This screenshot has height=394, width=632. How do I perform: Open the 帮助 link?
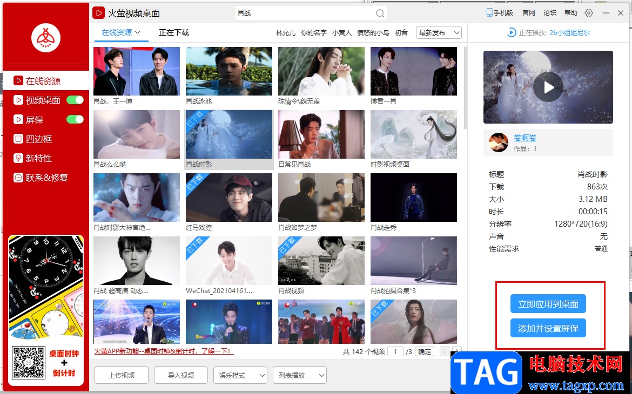pos(571,13)
